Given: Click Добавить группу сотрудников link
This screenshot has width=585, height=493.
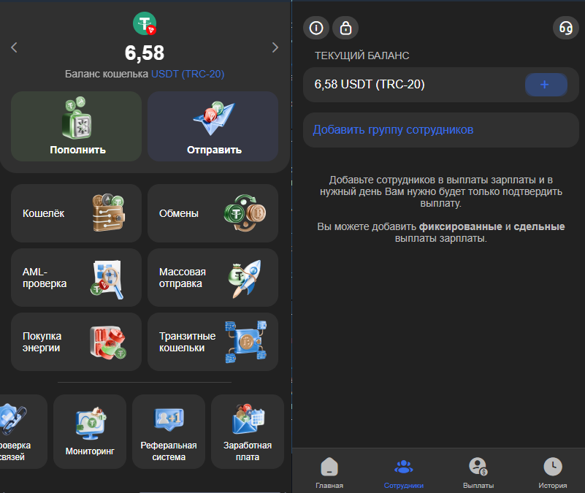Looking at the screenshot, I should click(393, 130).
